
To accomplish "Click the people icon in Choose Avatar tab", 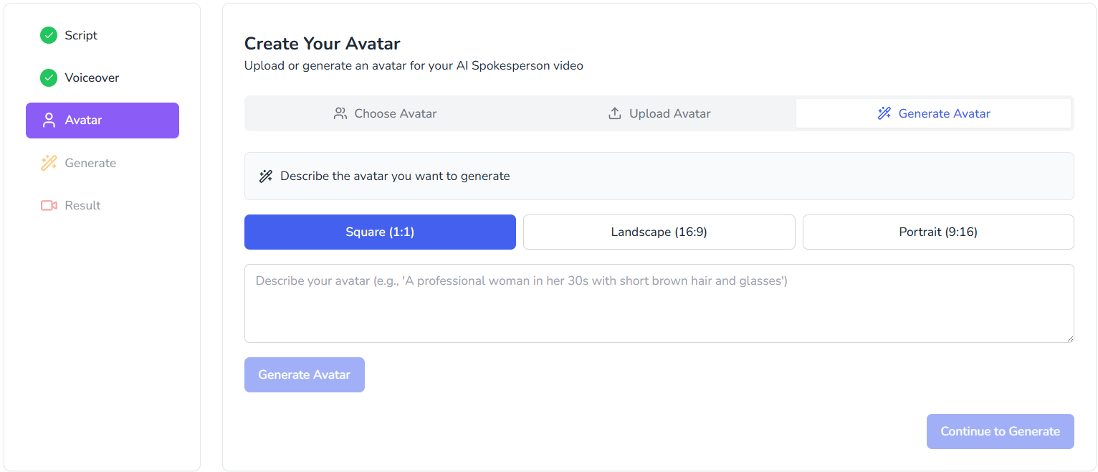I will pos(340,113).
